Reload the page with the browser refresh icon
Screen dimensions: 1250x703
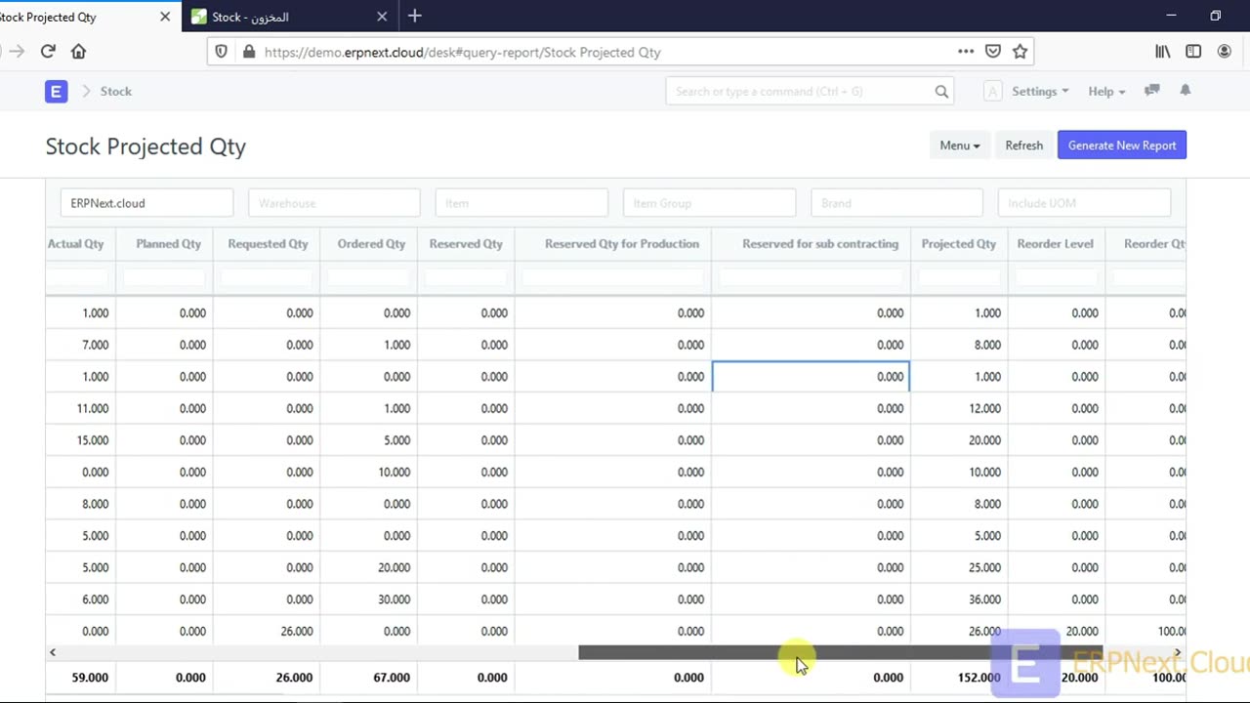point(48,52)
